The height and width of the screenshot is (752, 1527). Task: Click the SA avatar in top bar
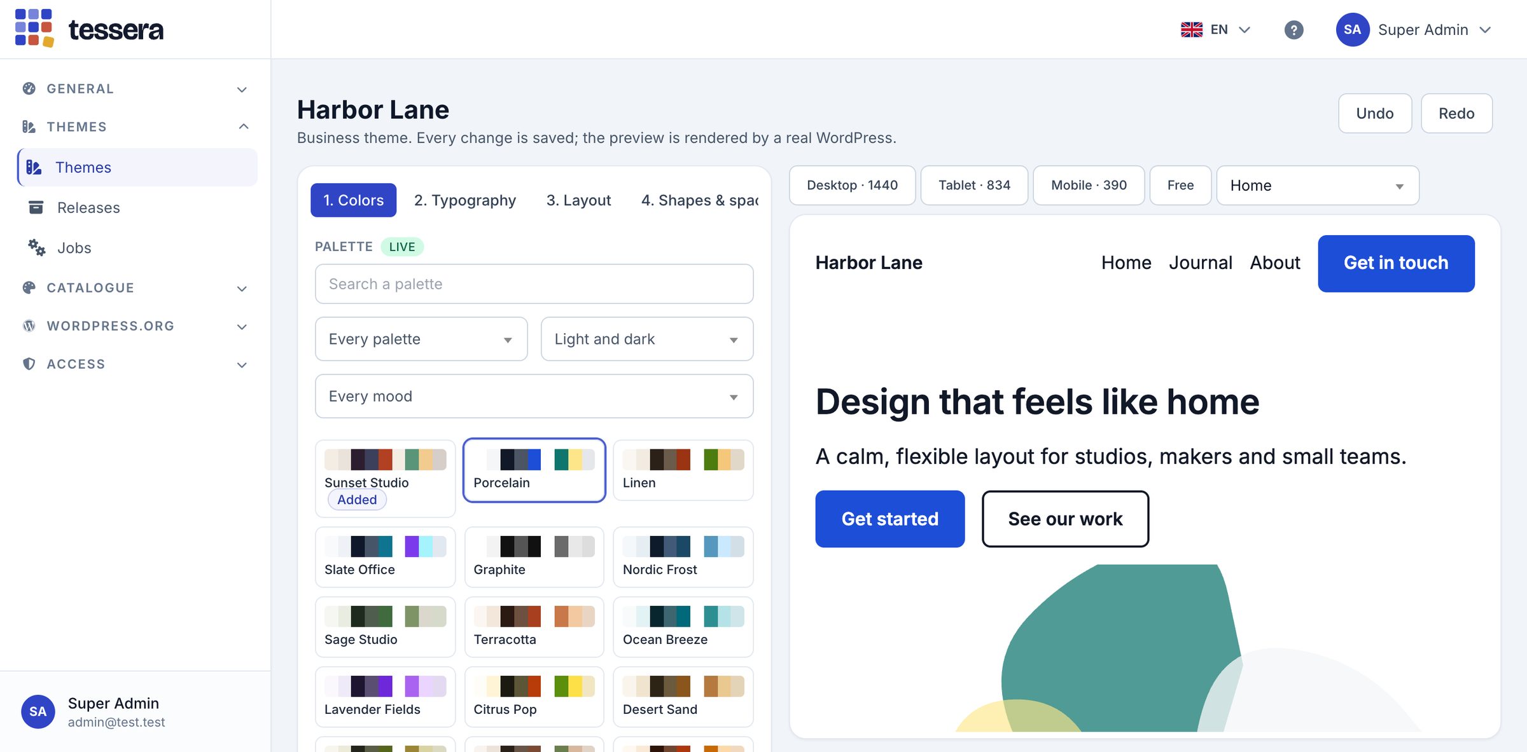click(1352, 30)
